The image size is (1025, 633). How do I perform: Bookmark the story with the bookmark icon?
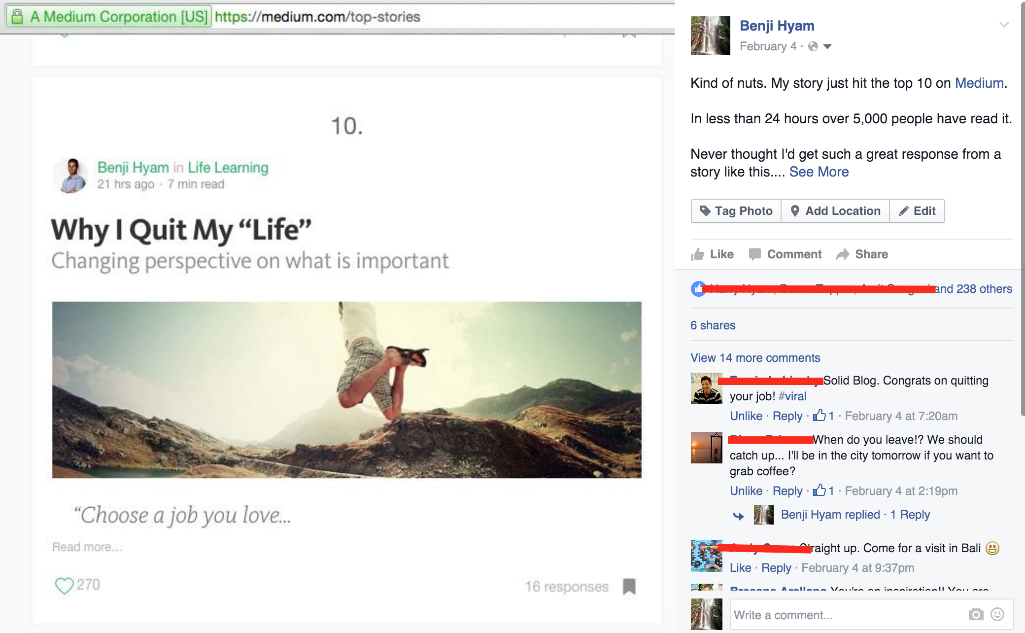pos(629,587)
